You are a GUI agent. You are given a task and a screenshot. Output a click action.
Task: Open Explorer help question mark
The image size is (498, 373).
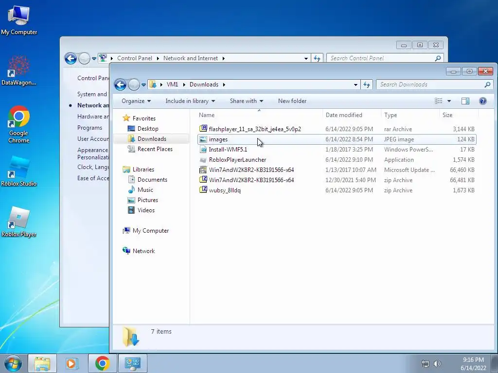483,101
